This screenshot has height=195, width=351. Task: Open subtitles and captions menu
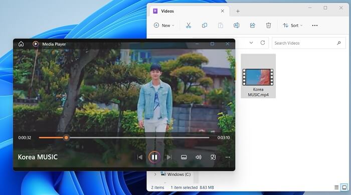point(184,157)
